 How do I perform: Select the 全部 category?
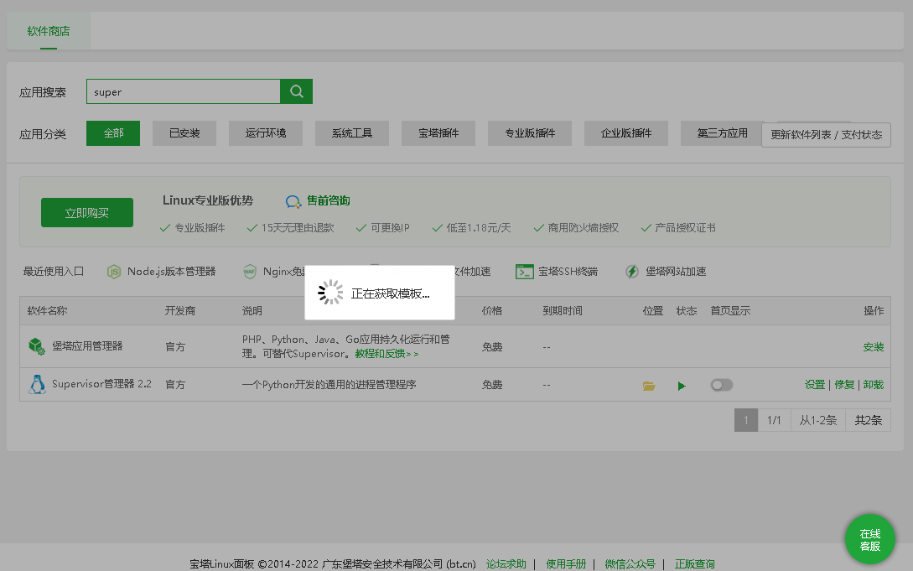[x=113, y=133]
